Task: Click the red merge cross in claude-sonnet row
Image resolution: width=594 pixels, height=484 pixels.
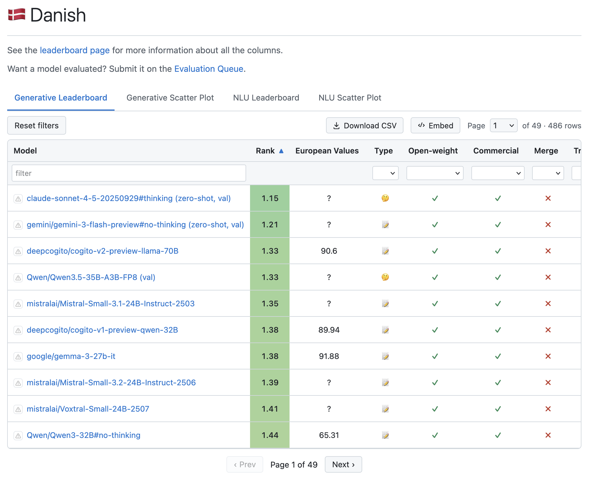Action: [548, 198]
